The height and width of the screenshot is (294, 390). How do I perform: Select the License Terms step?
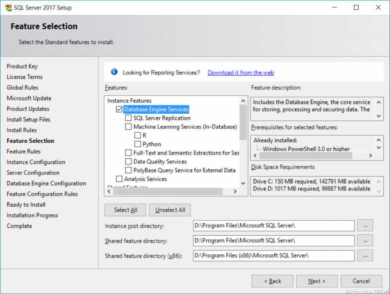click(x=25, y=77)
